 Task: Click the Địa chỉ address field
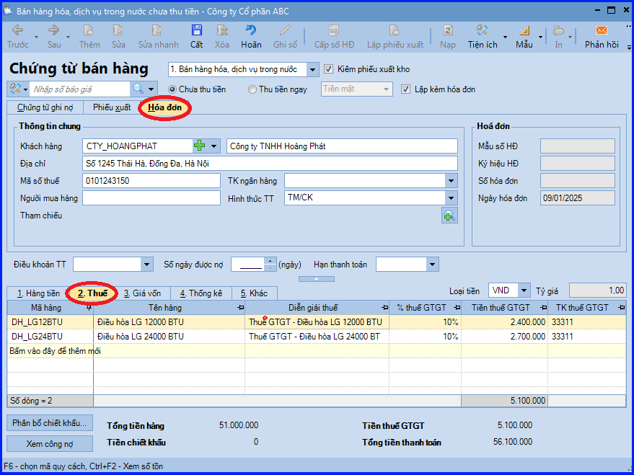pyautogui.click(x=270, y=164)
